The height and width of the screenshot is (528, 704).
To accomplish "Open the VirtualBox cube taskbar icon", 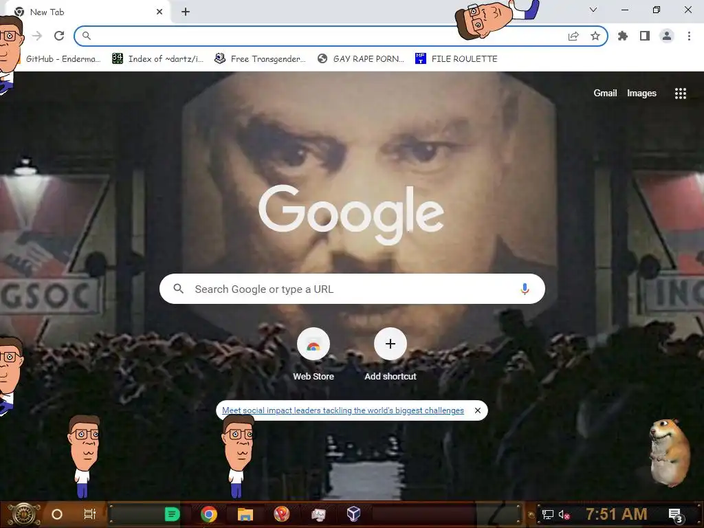I will pyautogui.click(x=354, y=514).
